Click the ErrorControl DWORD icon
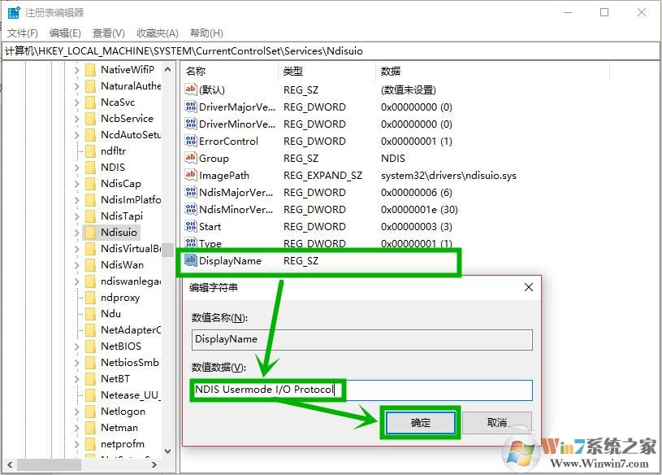The image size is (662, 475). (x=191, y=142)
